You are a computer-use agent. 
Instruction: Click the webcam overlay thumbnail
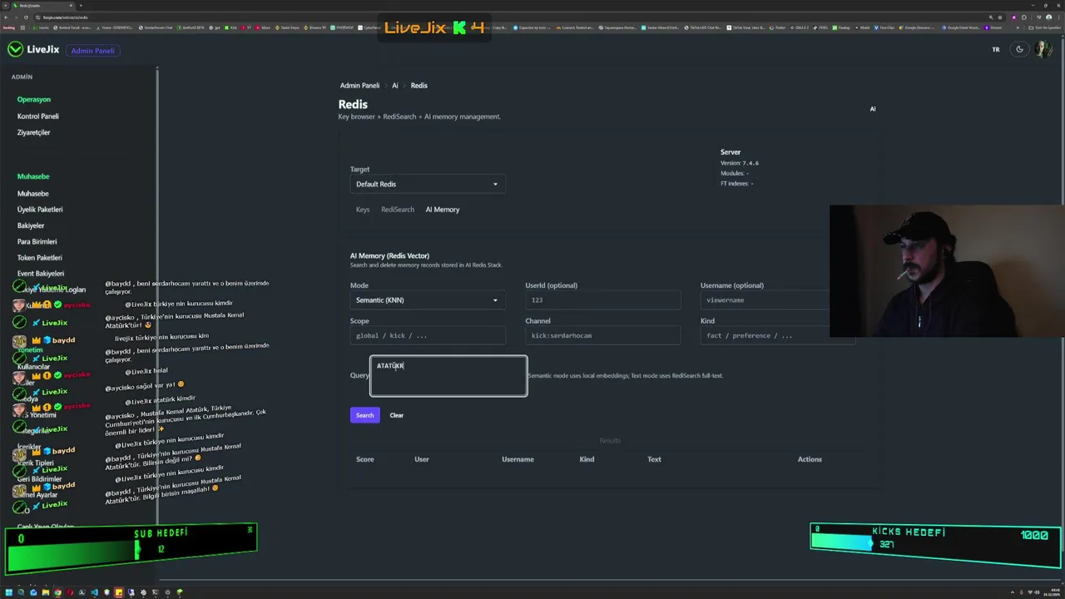[947, 271]
